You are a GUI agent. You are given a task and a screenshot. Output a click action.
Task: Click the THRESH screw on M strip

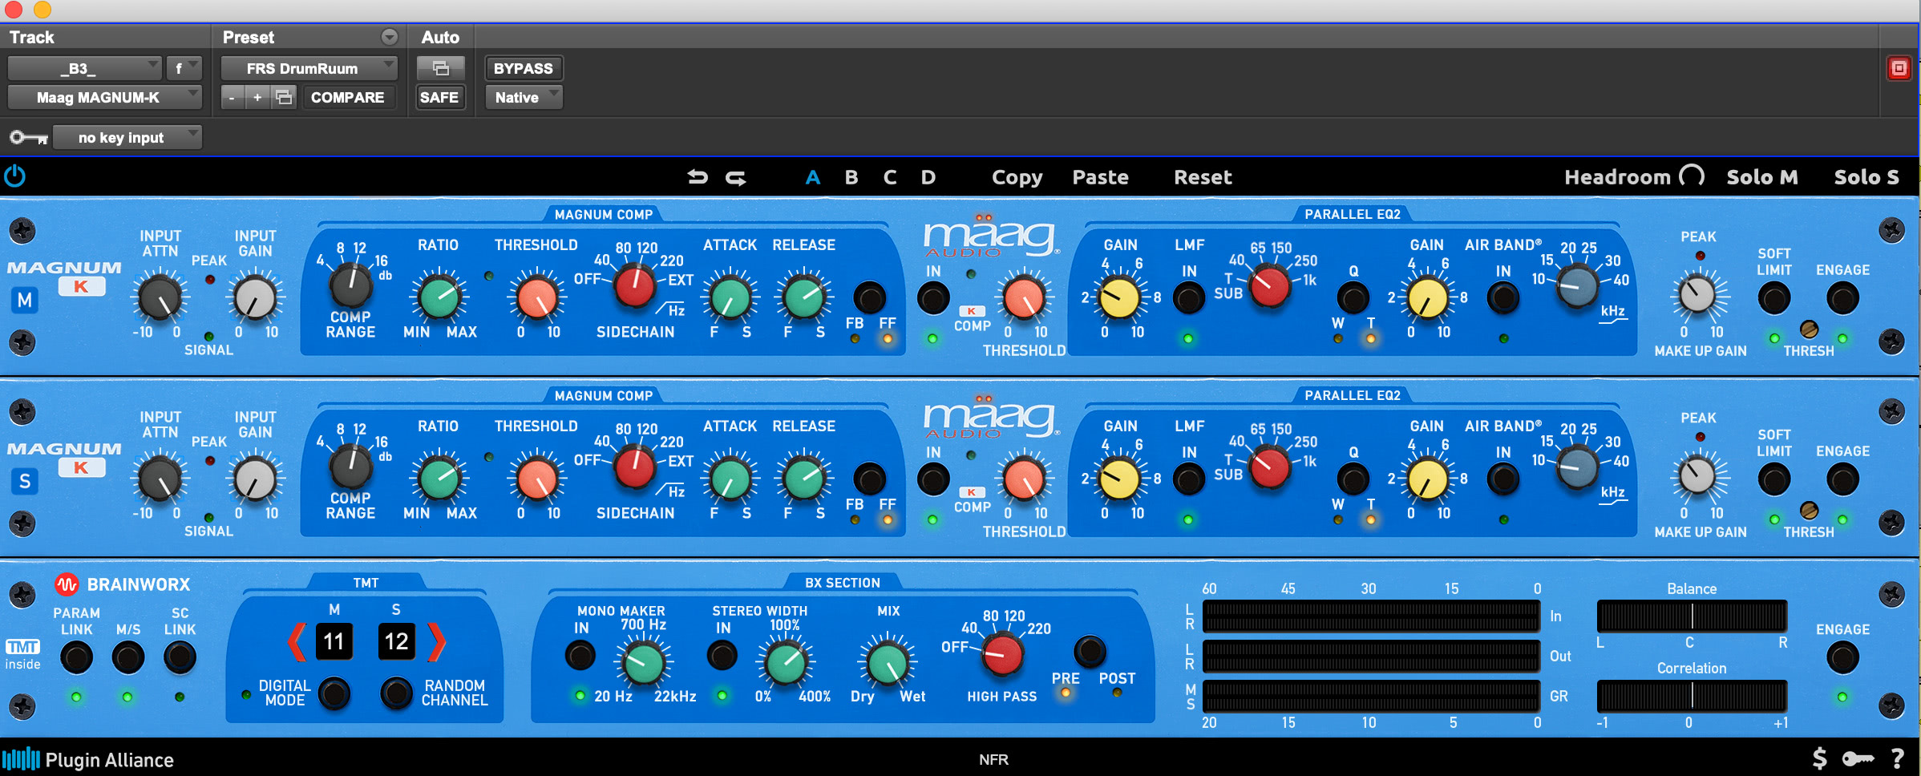click(x=1809, y=329)
